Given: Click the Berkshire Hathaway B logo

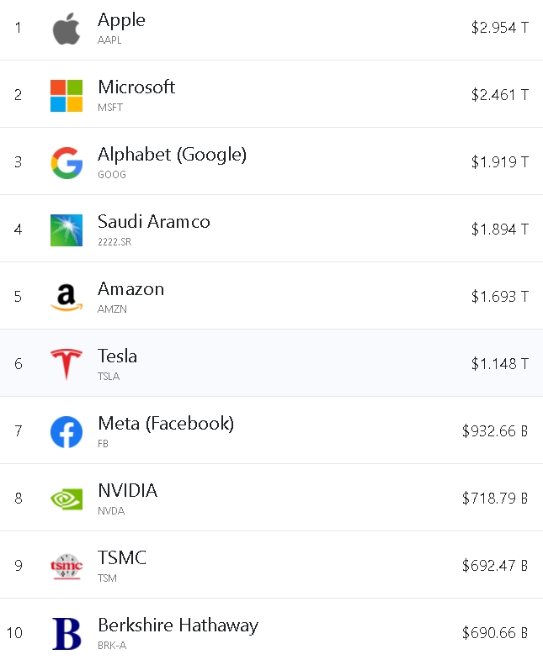Looking at the screenshot, I should click(67, 634).
